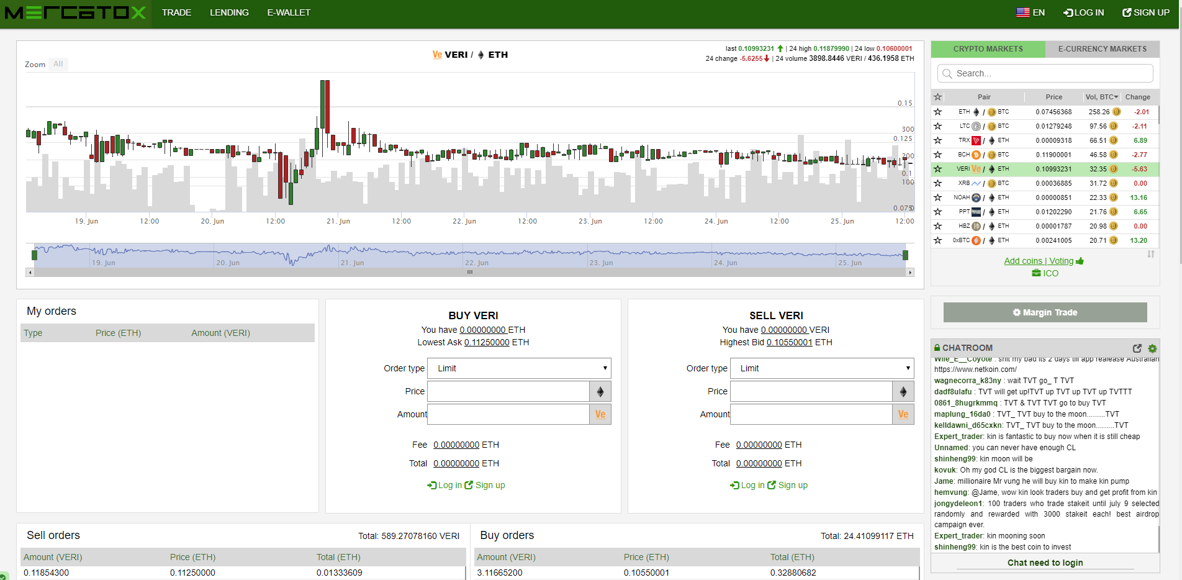Image resolution: width=1182 pixels, height=580 pixels.
Task: Click the chatroom lock icon
Action: point(937,348)
